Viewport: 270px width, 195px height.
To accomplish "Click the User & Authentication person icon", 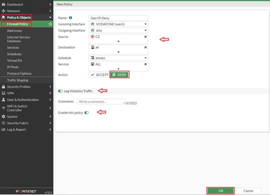I will point(3,99).
